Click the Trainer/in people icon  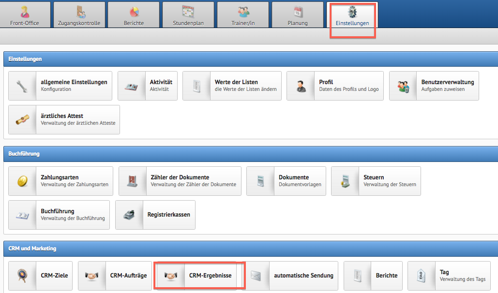click(x=243, y=12)
